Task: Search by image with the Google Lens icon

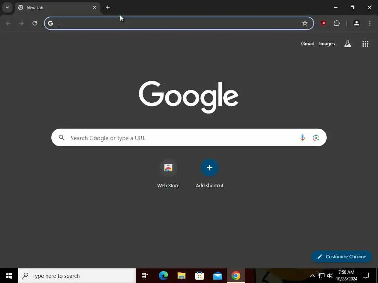Action: pos(316,137)
